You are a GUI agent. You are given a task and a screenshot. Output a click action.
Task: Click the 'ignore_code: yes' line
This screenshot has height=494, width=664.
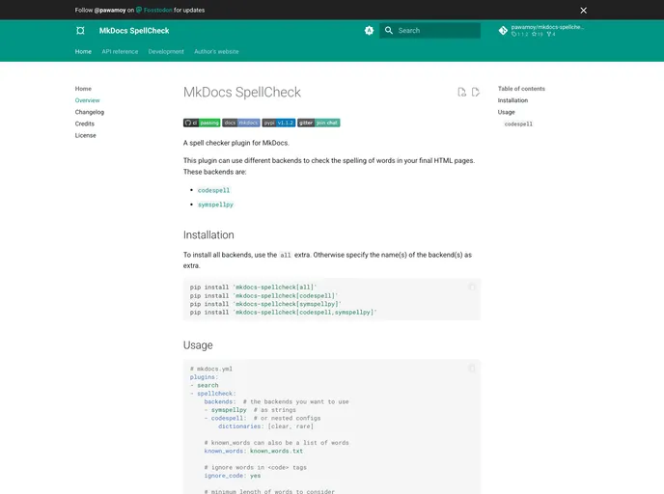233,476
